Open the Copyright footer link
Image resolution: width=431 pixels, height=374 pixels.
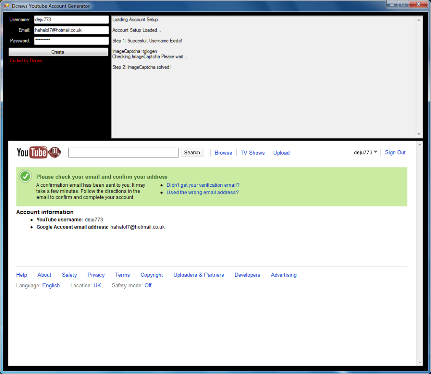pos(151,275)
